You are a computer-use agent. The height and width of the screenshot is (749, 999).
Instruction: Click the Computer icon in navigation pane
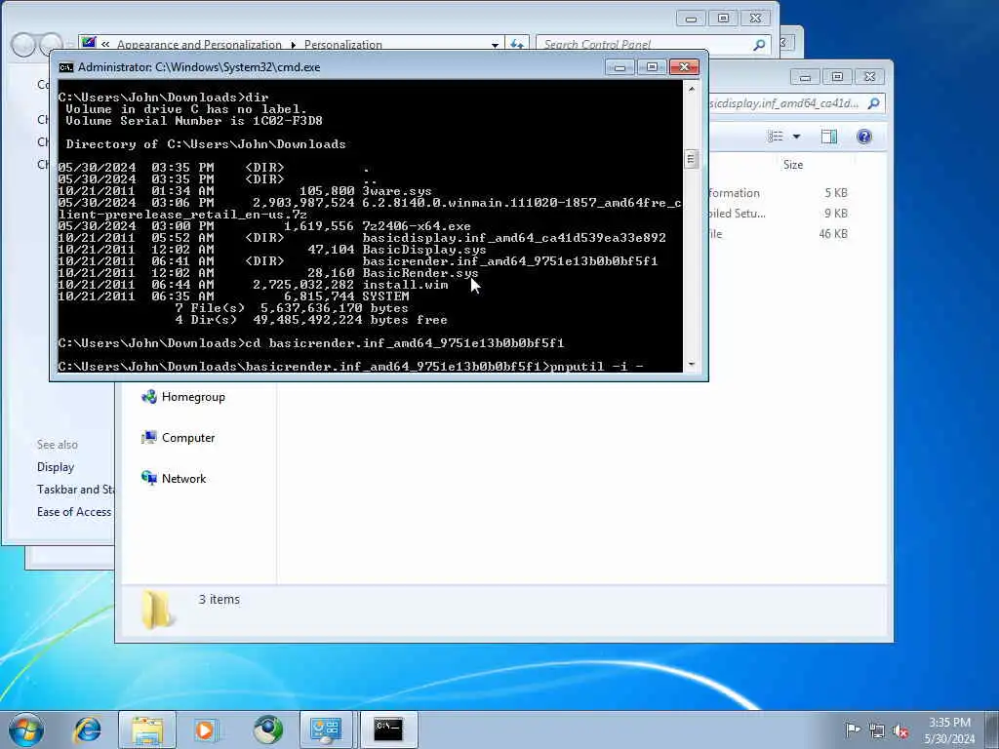click(x=149, y=438)
